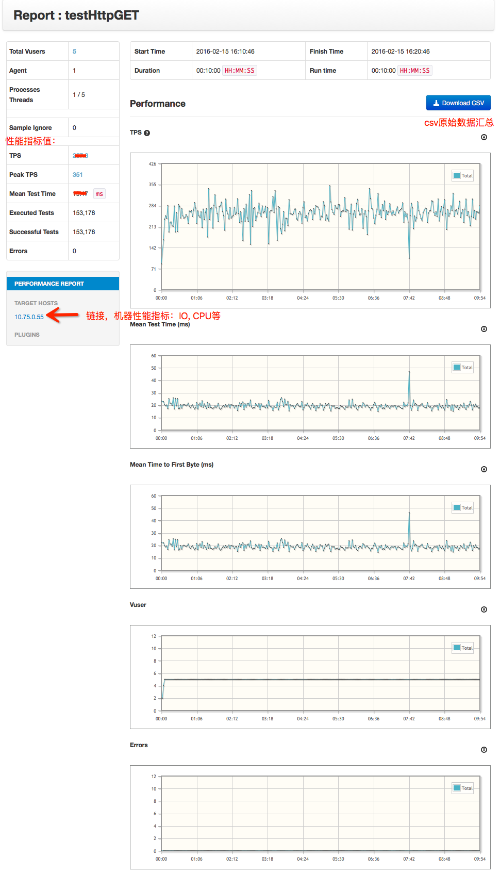Image resolution: width=500 pixels, height=890 pixels.
Task: Toggle Total legend swatch in Vuser chart
Action: click(457, 648)
